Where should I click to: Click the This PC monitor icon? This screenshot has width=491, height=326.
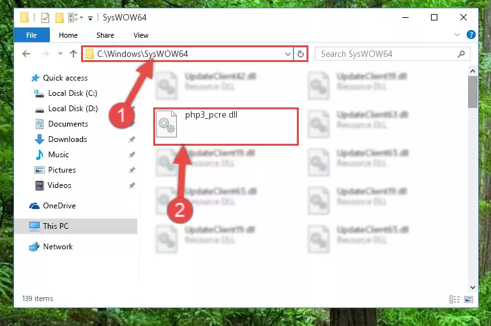coord(34,226)
